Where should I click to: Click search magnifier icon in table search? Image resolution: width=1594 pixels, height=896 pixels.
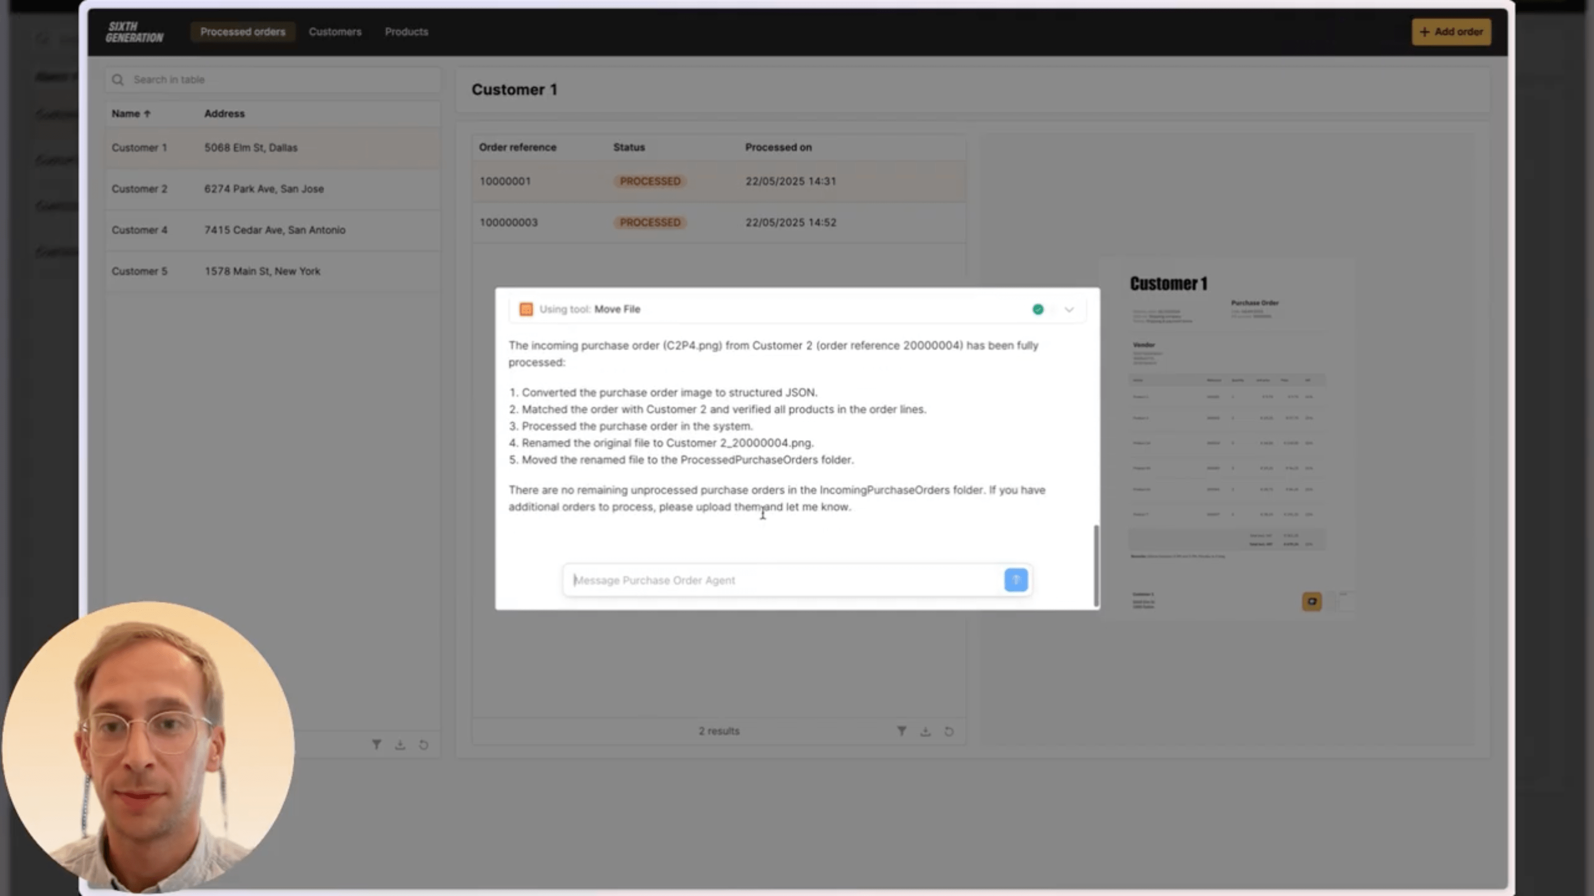click(x=117, y=80)
